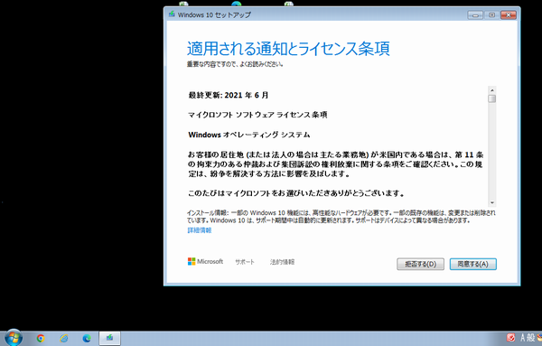Image resolution: width=542 pixels, height=346 pixels.
Task: Select Windows 10 Setup taskbar button
Action: [x=110, y=338]
